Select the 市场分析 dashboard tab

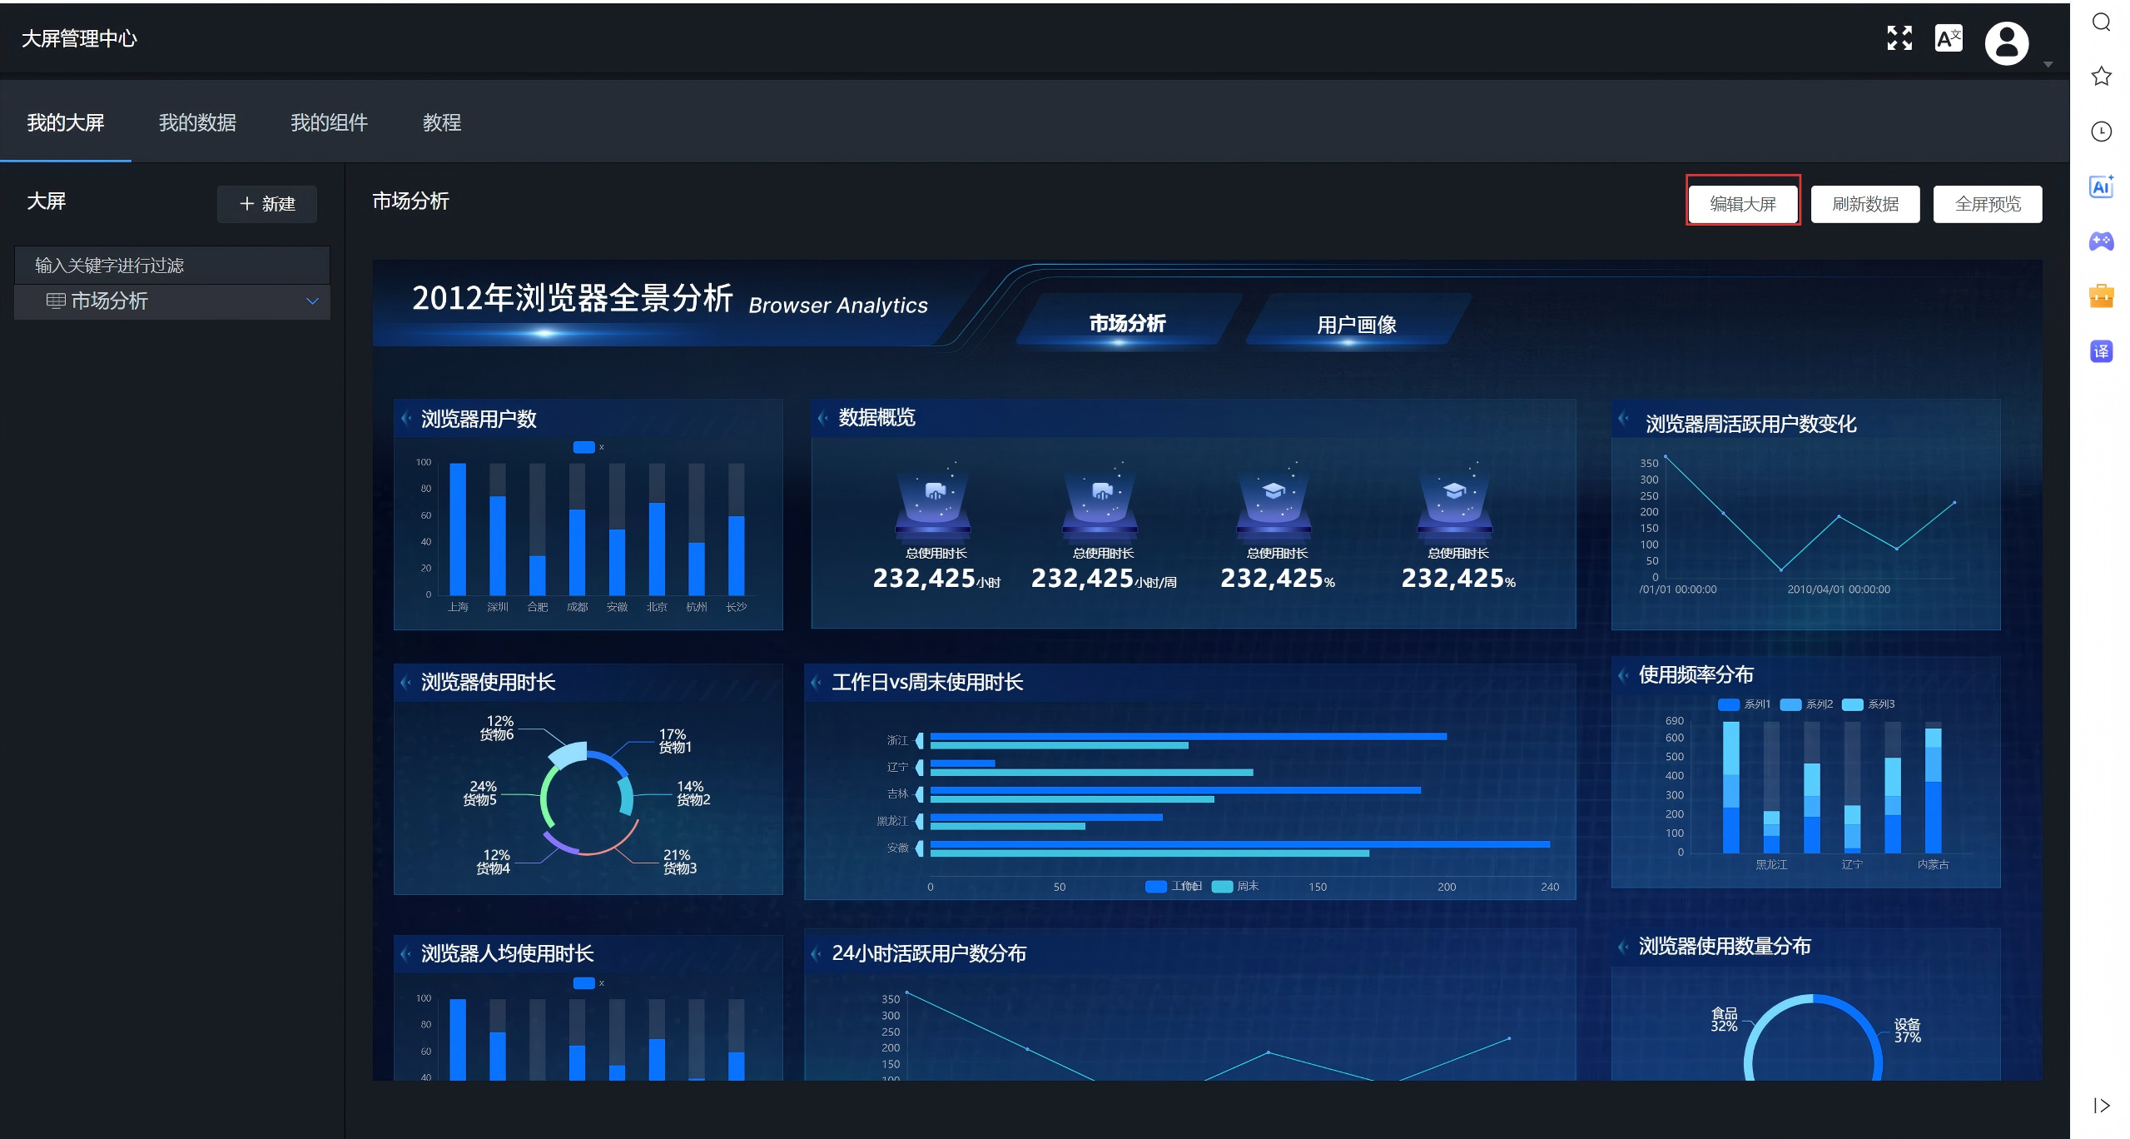click(x=1126, y=324)
